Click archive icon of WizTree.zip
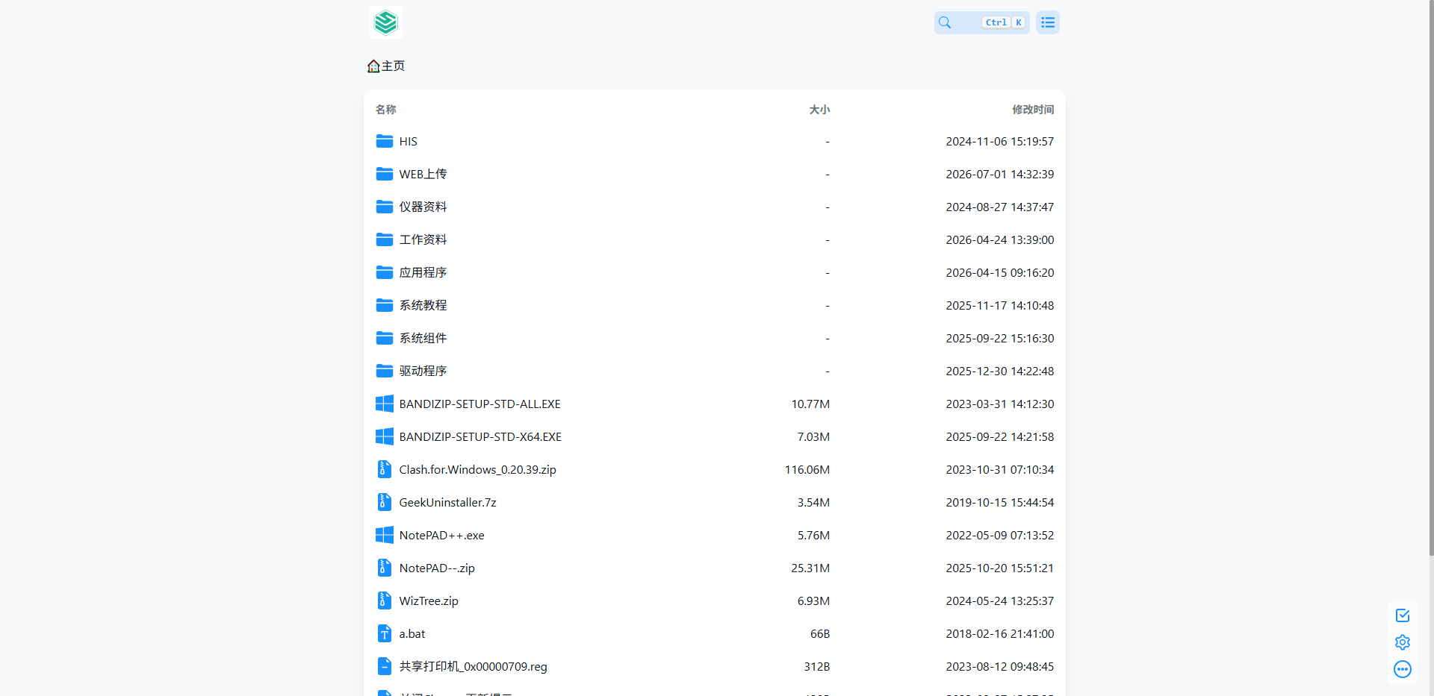The image size is (1434, 696). 384,601
